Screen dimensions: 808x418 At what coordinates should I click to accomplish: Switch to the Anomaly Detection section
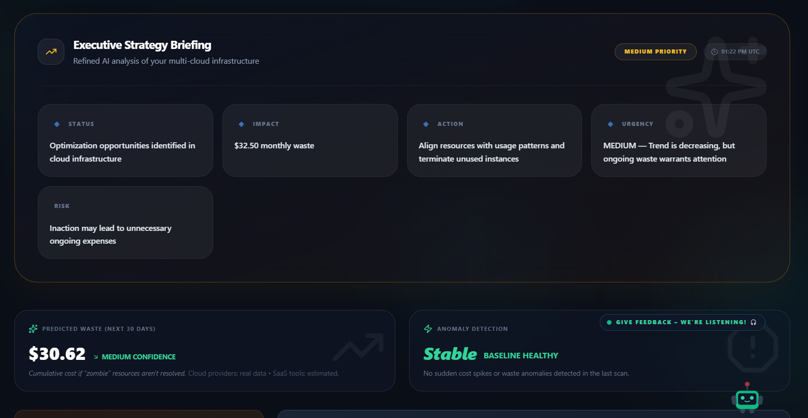(x=472, y=329)
